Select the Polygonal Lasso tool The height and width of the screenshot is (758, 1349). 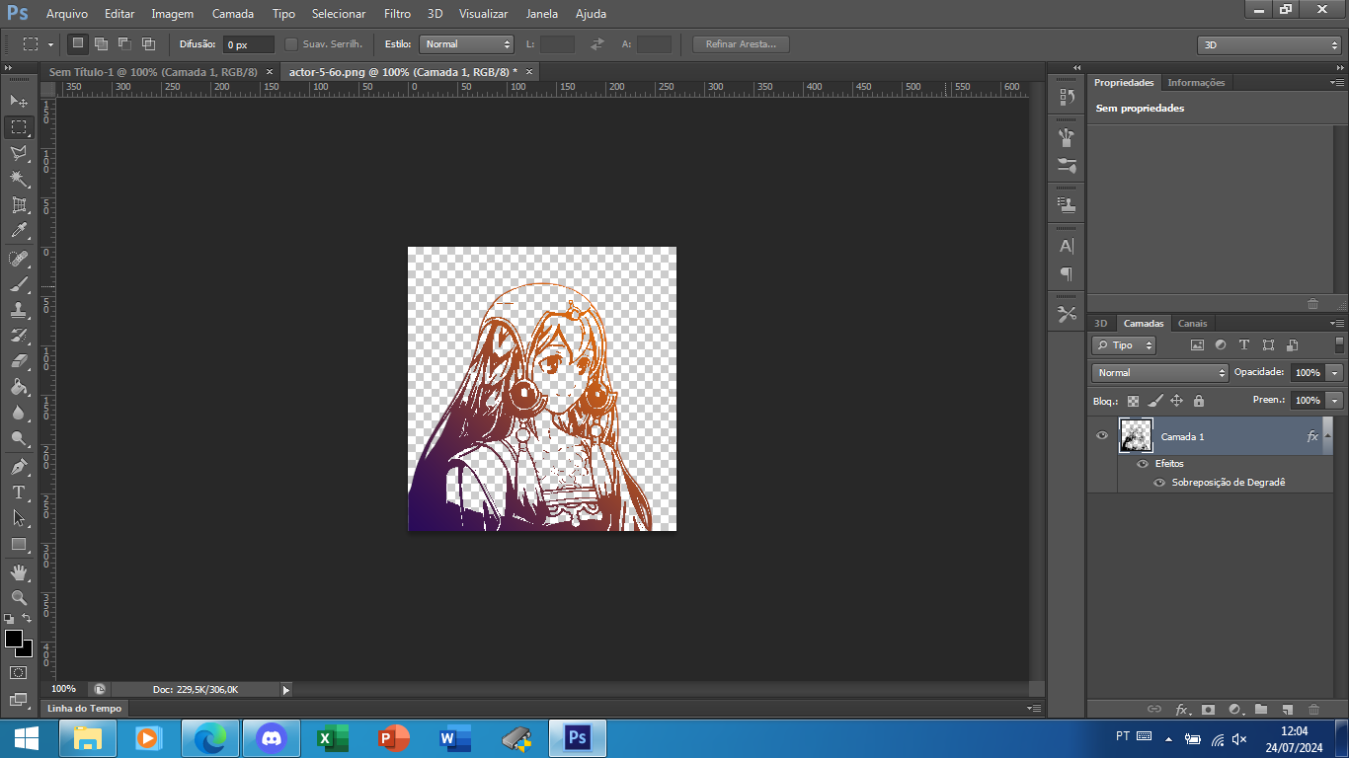tap(19, 153)
